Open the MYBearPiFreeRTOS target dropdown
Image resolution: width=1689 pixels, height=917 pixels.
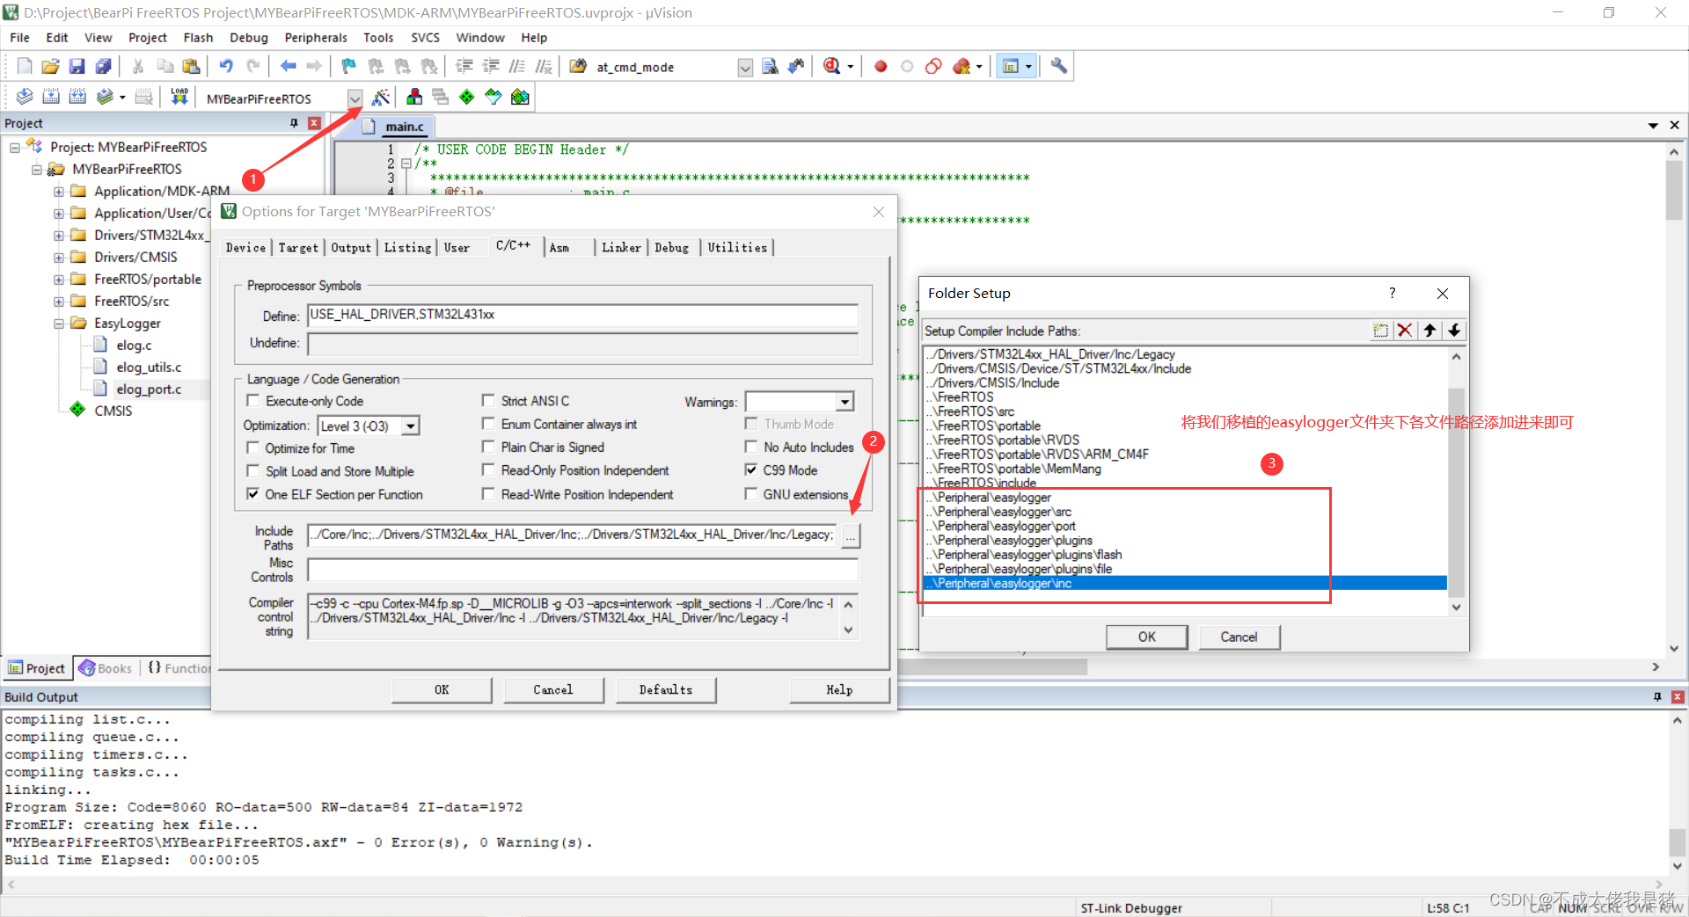[x=355, y=98]
